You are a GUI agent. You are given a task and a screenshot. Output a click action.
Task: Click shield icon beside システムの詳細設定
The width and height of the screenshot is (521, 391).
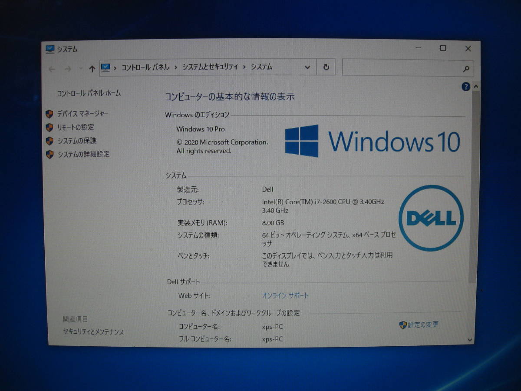[x=49, y=154]
